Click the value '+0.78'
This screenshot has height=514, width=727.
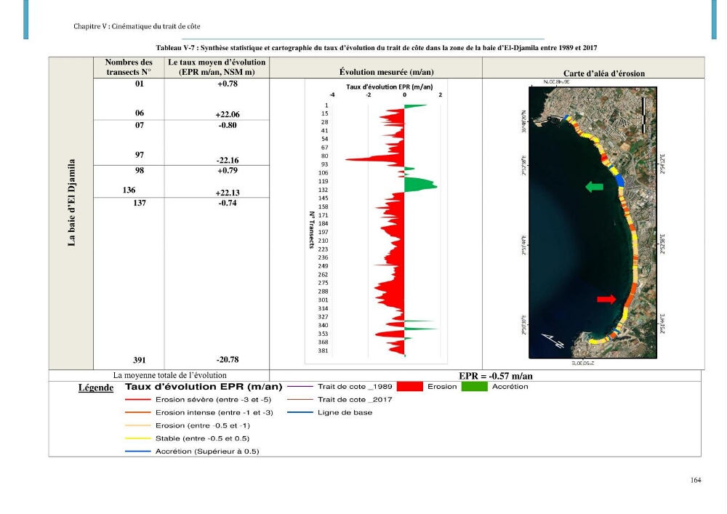[228, 84]
